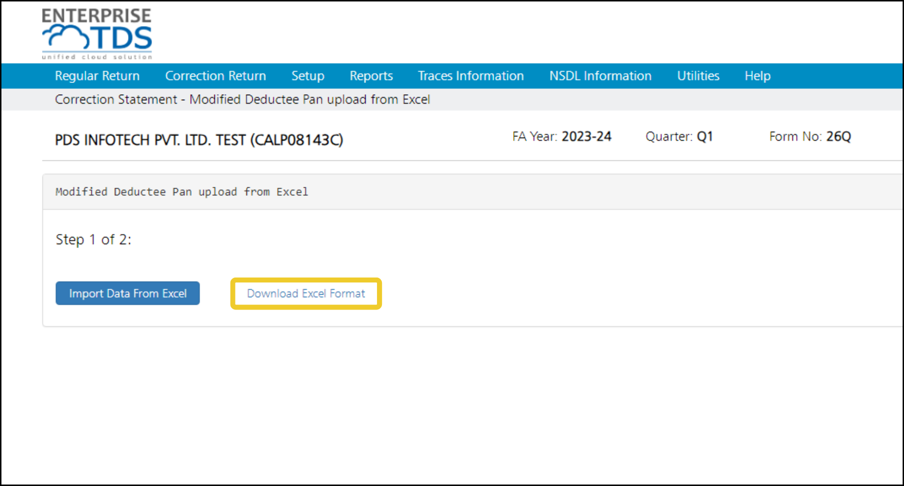Click the Correction Statement breadcrumb text
This screenshot has height=486, width=904.
[116, 99]
